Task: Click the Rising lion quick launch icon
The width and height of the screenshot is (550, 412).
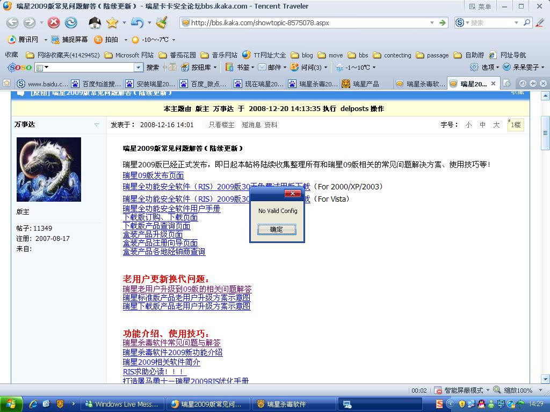Action: click(x=60, y=404)
